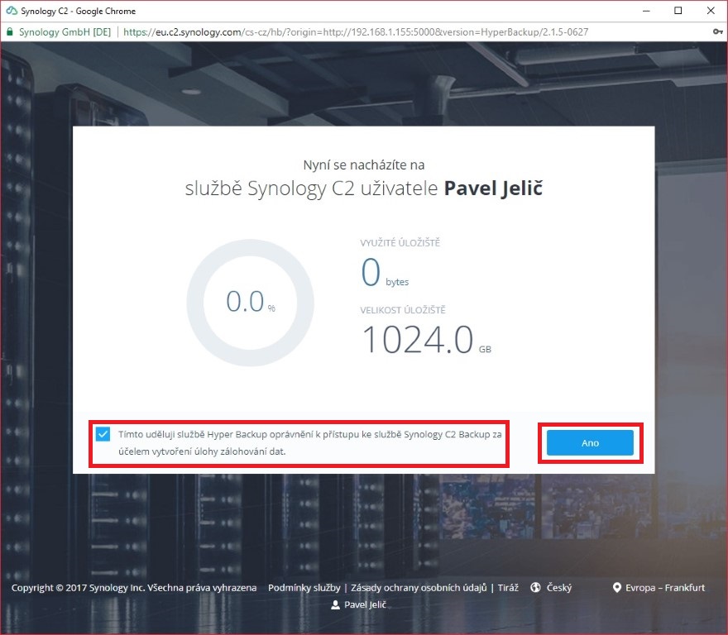This screenshot has height=635, width=728.
Task: Click the address bar URL
Action: [x=356, y=32]
